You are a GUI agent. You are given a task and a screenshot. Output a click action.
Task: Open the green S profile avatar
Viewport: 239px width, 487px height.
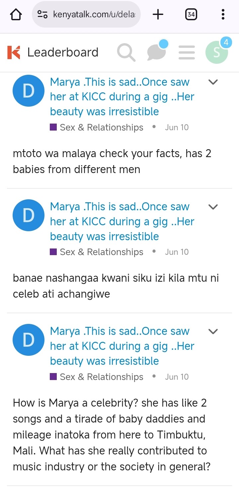pos(216,52)
